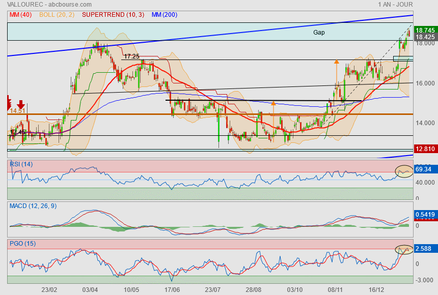Click the 40.000 RSI axis label

pos(425,182)
